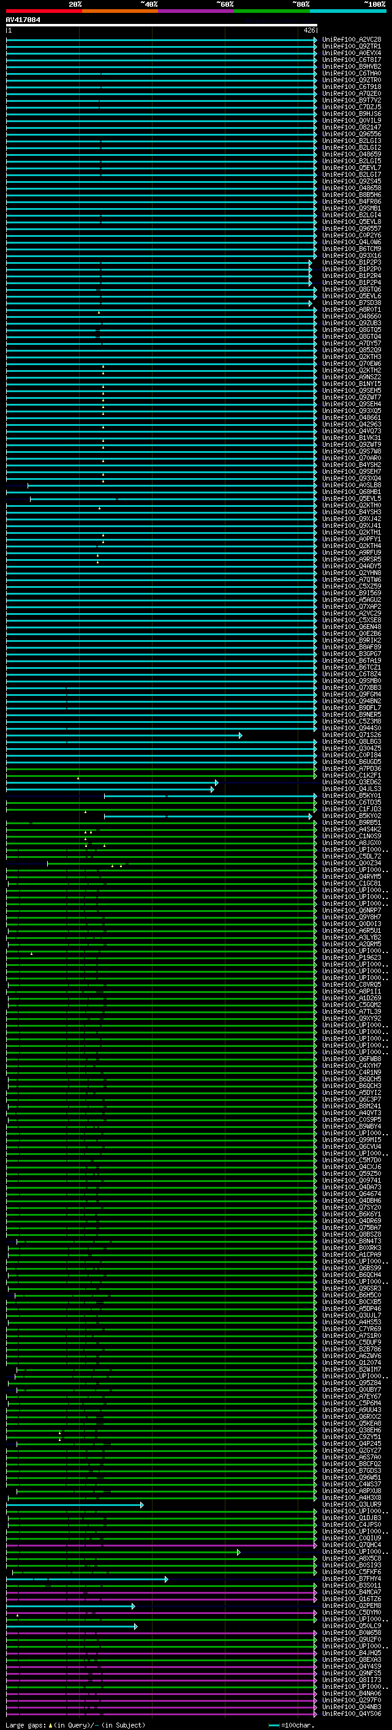Image resolution: width=392 pixels, height=1730 pixels.
Task: Select the UniRef100_B9HJS6 label
Action: (351, 114)
